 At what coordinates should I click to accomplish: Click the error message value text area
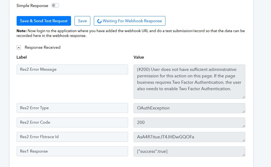(189, 82)
